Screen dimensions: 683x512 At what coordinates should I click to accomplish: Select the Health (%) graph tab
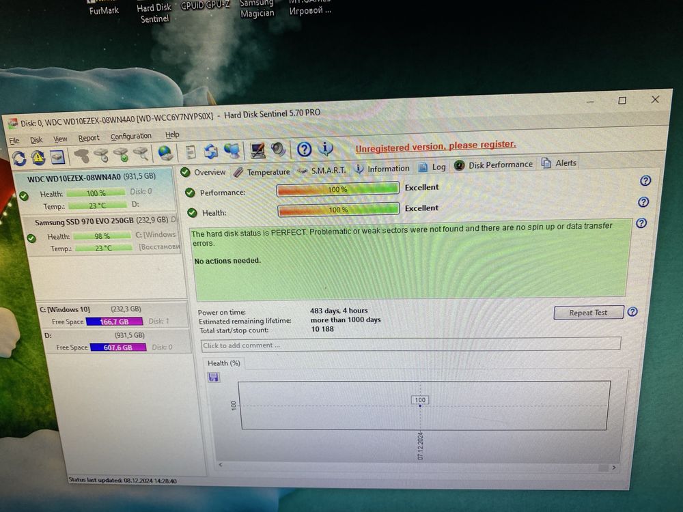[x=224, y=363]
